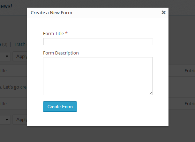Click the Create a New Form header
Screen dimensions: 195x142
tap(51, 12)
